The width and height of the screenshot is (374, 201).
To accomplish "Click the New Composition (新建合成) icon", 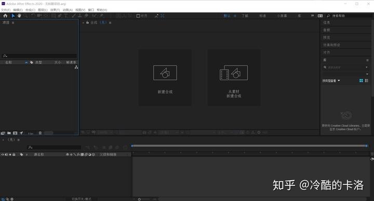I will pos(165,73).
